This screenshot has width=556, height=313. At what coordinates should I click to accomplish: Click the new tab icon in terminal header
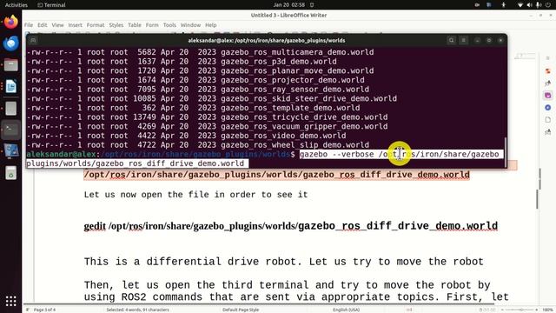tap(33, 41)
